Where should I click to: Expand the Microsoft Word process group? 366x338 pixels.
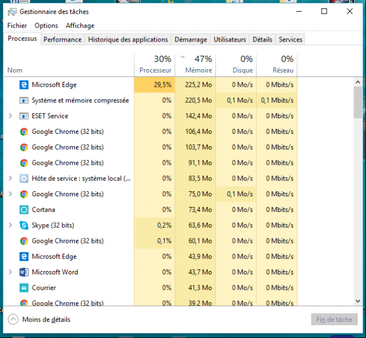(x=10, y=272)
